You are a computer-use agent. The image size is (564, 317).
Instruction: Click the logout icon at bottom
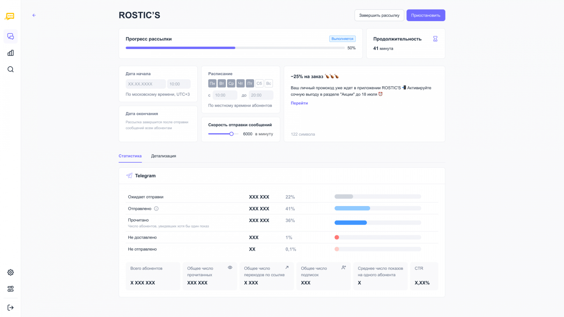(x=11, y=307)
